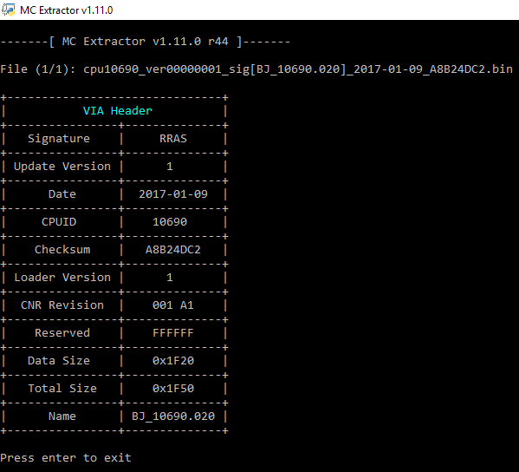Viewport: 519px width, 472px height.
Task: Click the MC Extractor v1.11.0 r44 banner line
Action: tap(146, 42)
